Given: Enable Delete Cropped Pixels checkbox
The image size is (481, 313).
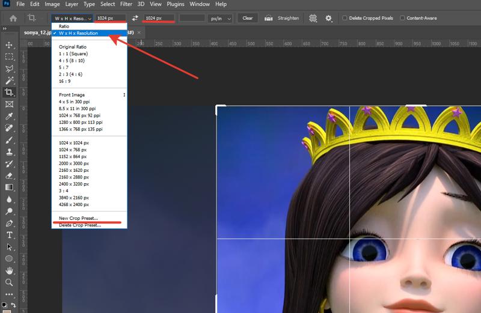Looking at the screenshot, I should [x=345, y=18].
